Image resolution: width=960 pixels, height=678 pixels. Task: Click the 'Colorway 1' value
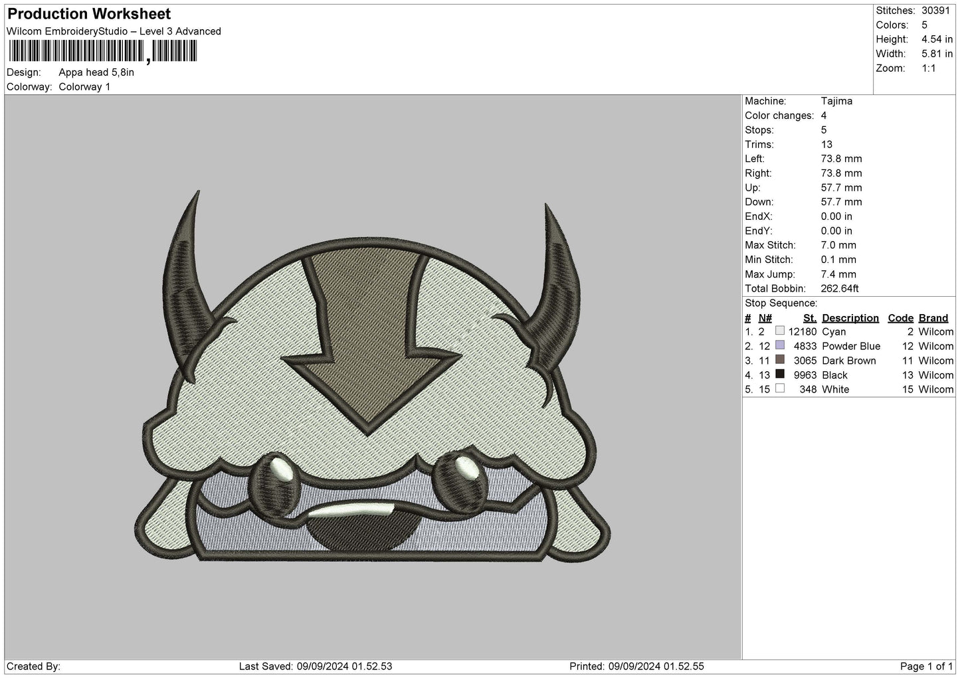click(x=84, y=87)
